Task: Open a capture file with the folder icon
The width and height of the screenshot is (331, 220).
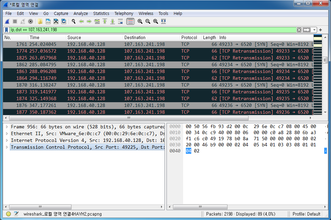Action: pos(40,21)
